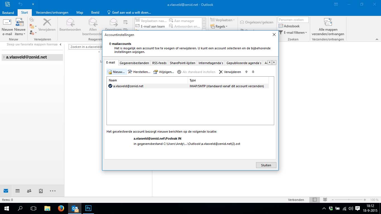Switch to the Verzenden/ontvangen ribbon tab
Viewport: 381px width, 214px height.
52,13
